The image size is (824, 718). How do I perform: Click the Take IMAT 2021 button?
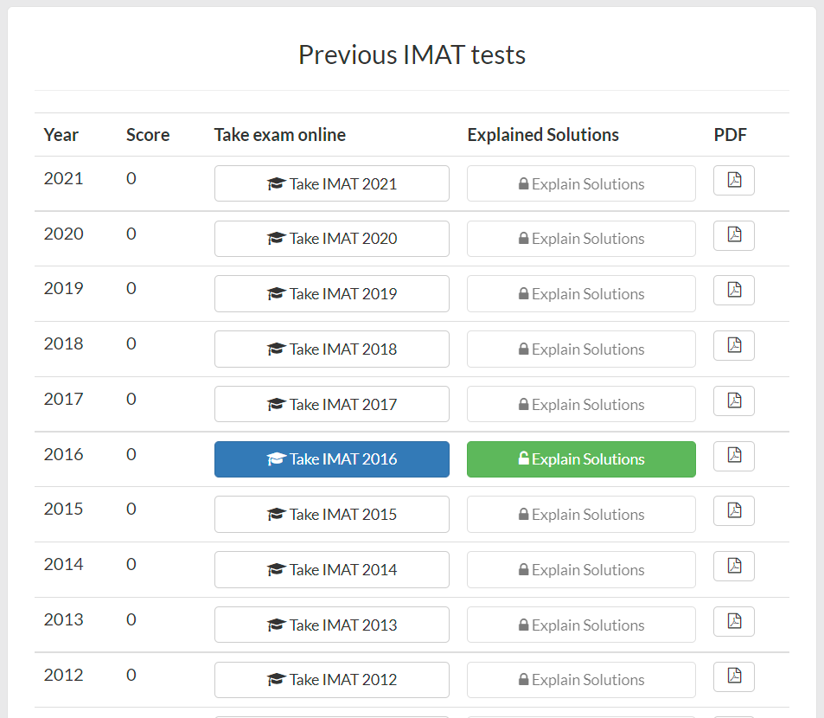click(x=332, y=183)
